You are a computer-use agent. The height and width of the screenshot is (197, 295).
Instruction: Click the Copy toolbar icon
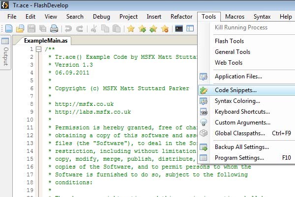click(x=105, y=29)
